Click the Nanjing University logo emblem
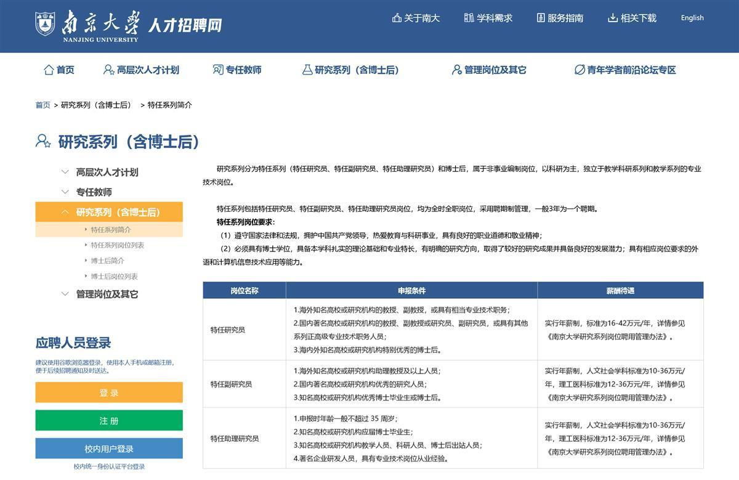739x480 pixels. pos(45,23)
